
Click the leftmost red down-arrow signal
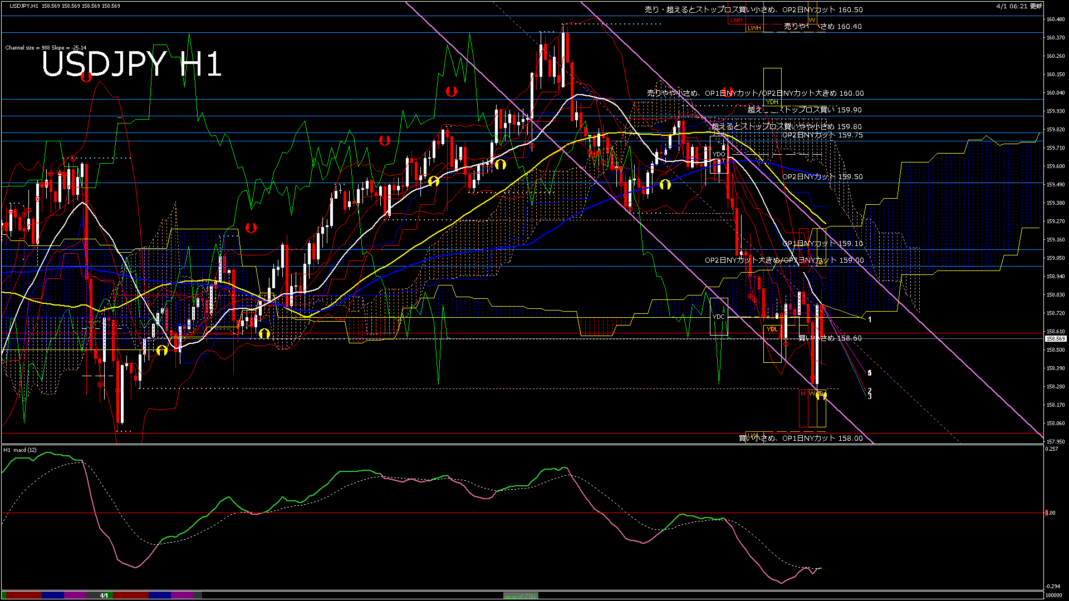(86, 77)
